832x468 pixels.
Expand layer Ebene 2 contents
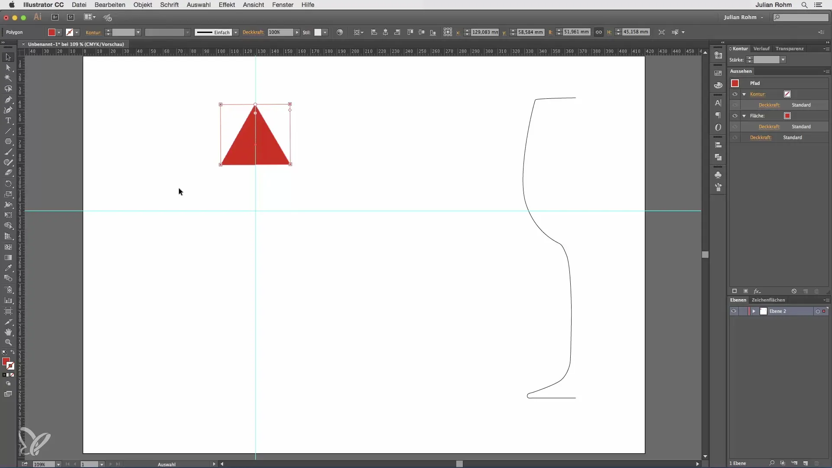tap(754, 311)
